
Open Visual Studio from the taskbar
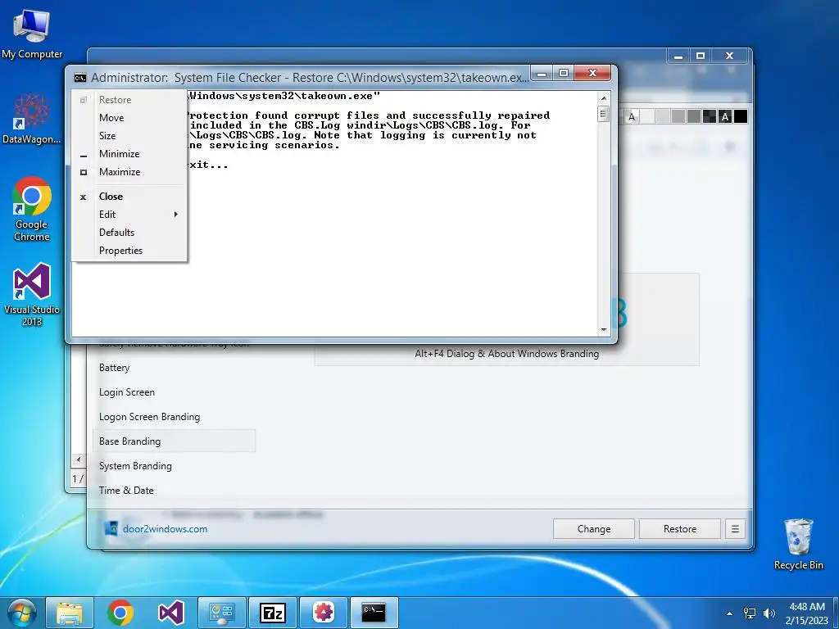click(170, 613)
